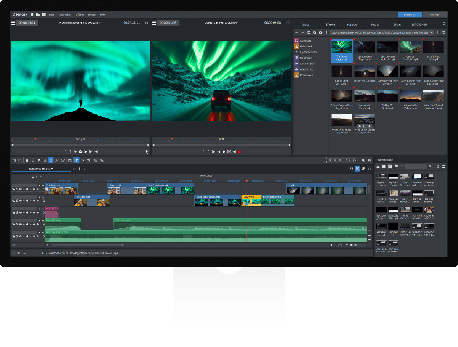Click the Undo icon above the timeline
This screenshot has width=458, height=347.
(x=14, y=160)
